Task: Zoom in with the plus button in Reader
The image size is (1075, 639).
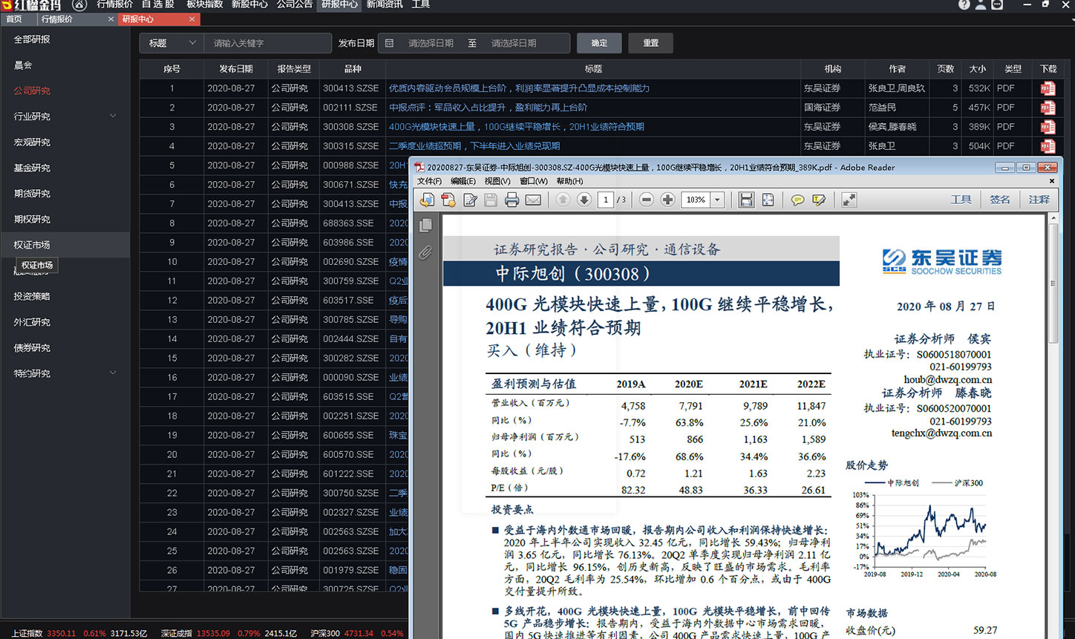Action: click(667, 200)
